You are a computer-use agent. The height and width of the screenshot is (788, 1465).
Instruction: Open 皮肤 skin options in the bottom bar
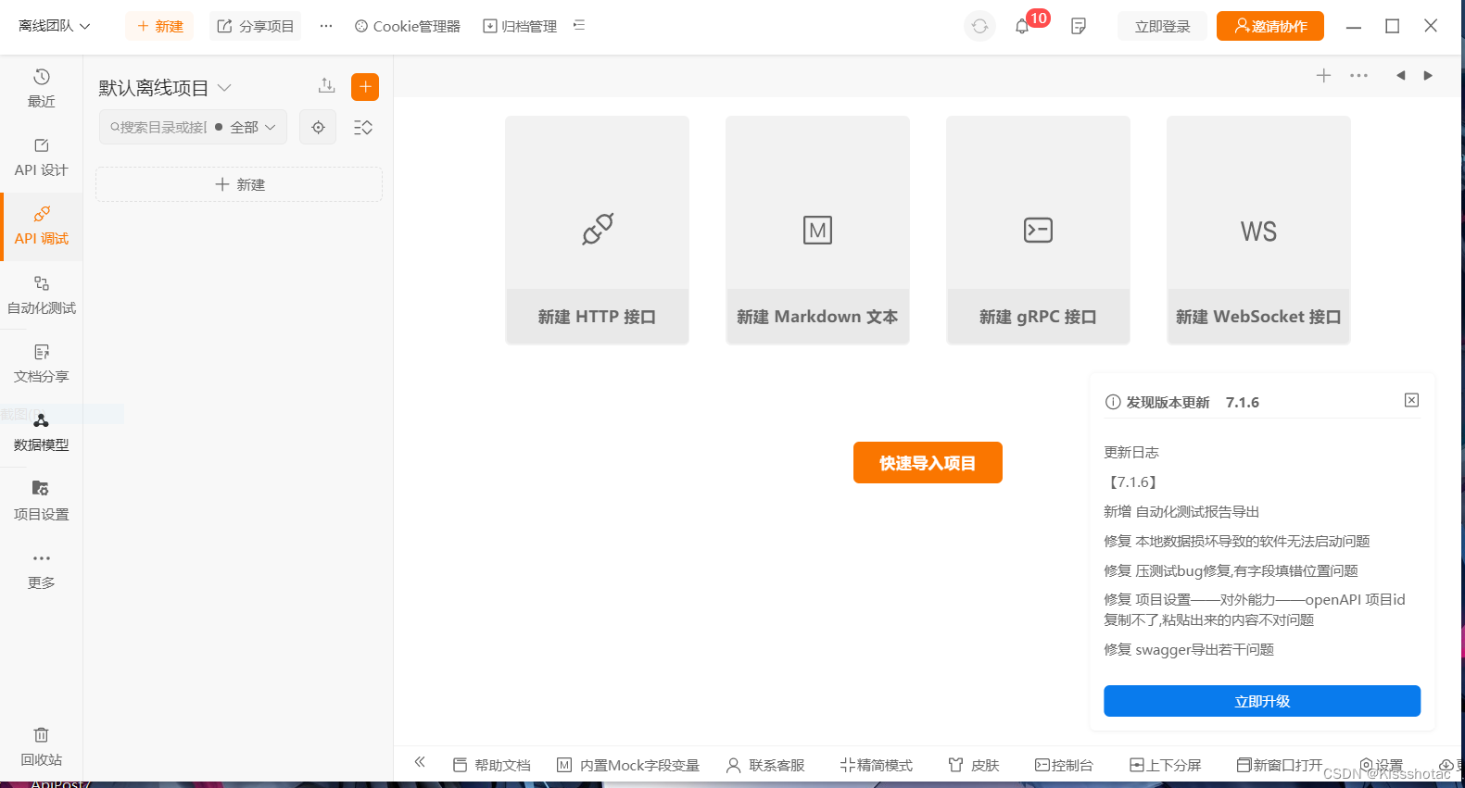974,765
